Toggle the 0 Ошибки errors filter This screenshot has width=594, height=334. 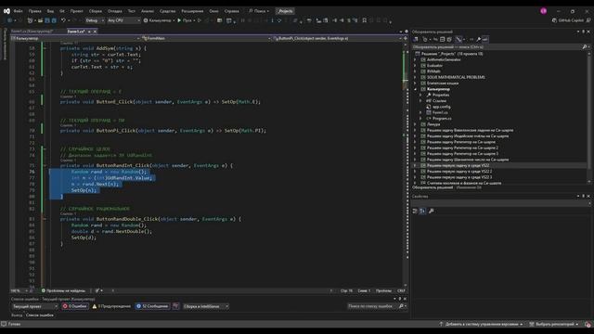pyautogui.click(x=75, y=306)
